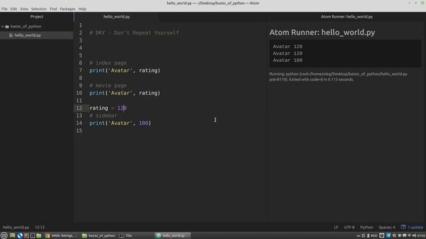The width and height of the screenshot is (426, 239).
Task: Click the 'rating = 120' assignment line
Action: 108,108
